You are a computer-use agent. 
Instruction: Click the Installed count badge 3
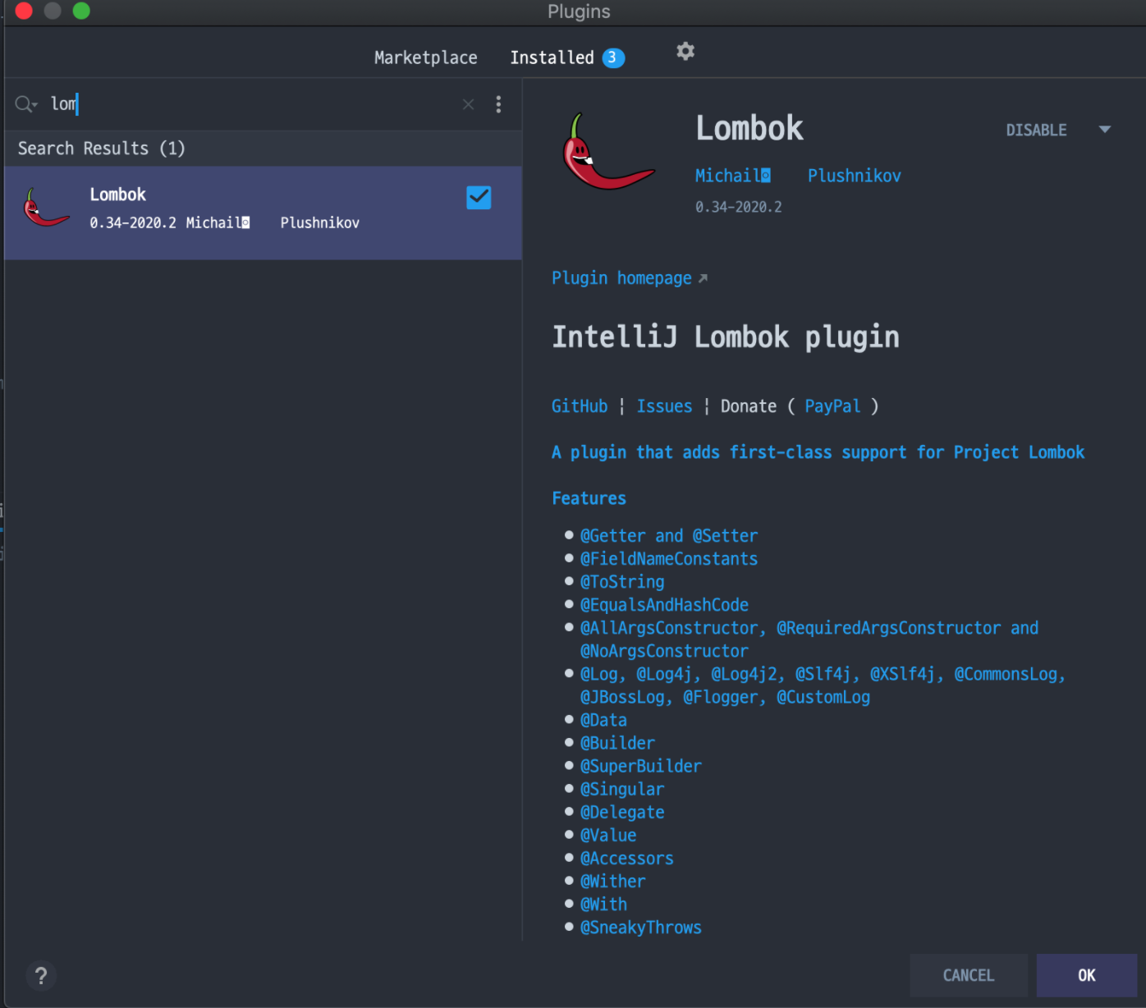pos(613,57)
